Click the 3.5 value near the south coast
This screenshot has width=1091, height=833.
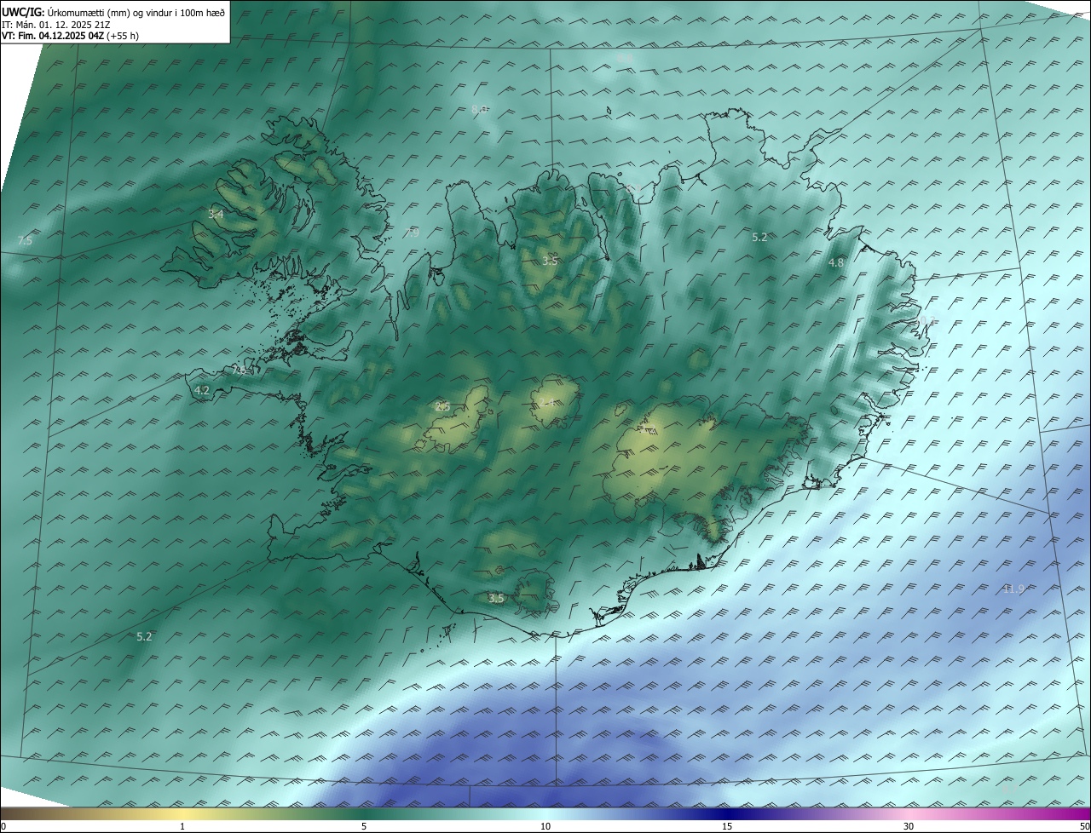point(496,599)
